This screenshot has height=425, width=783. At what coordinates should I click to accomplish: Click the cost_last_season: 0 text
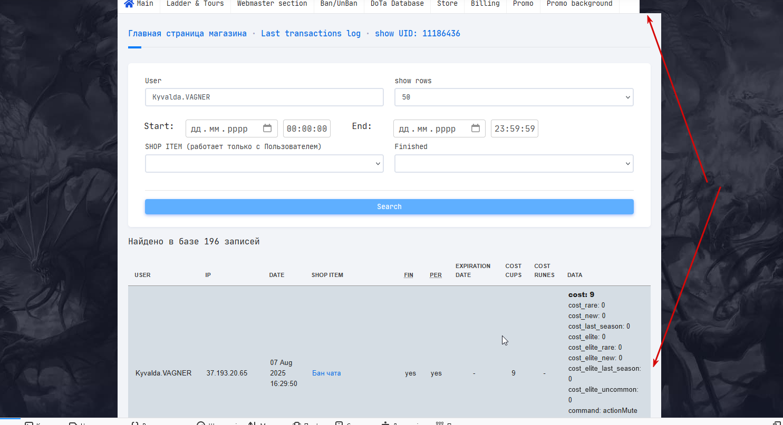click(x=599, y=326)
